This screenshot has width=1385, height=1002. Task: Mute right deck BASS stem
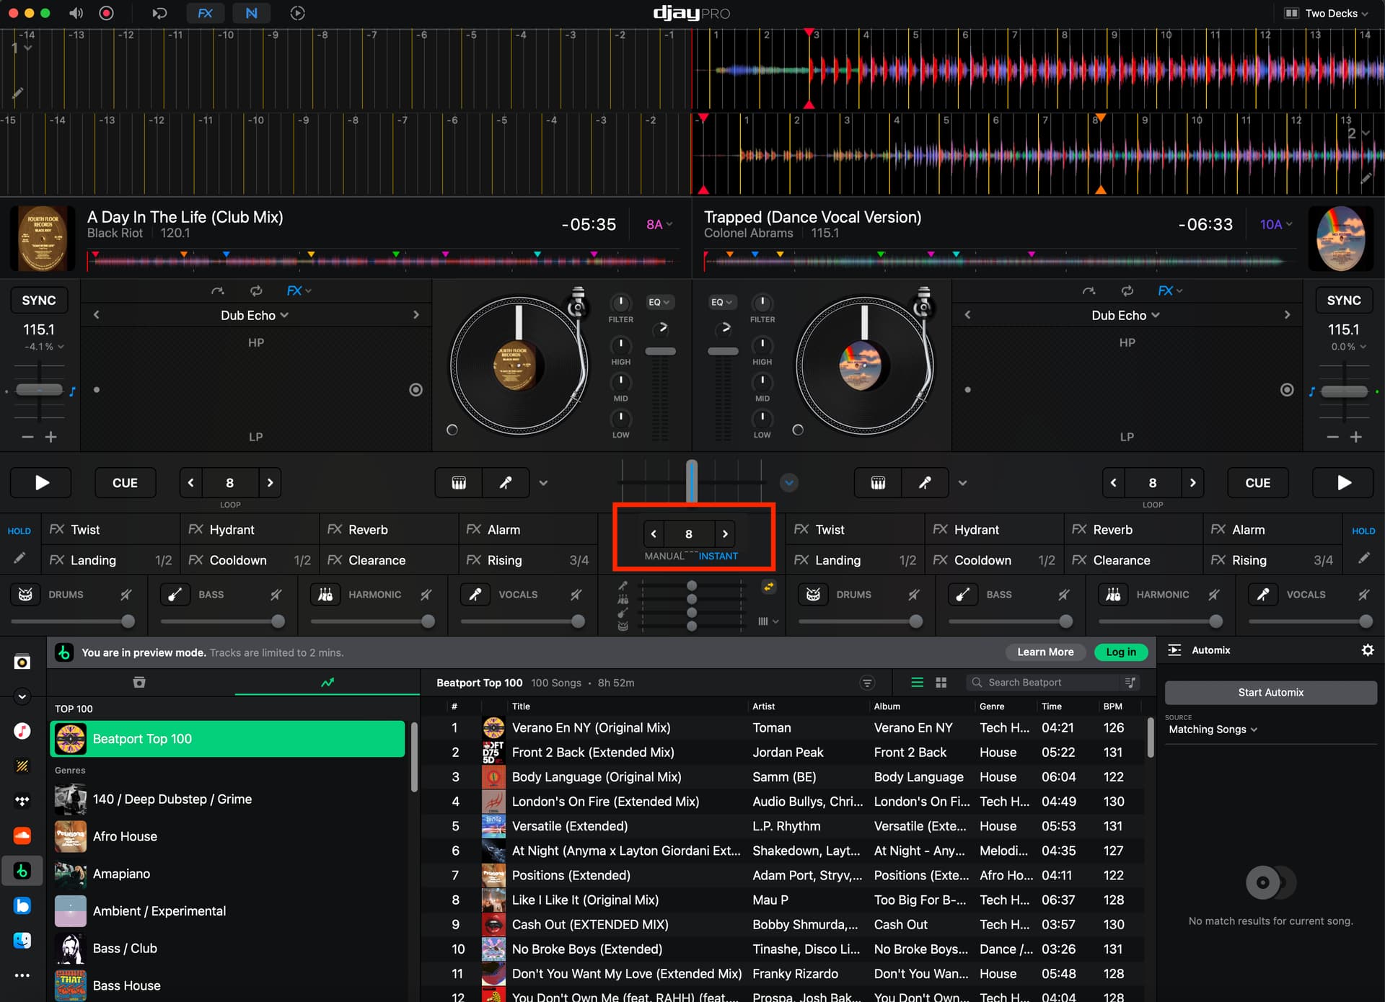pos(1064,595)
